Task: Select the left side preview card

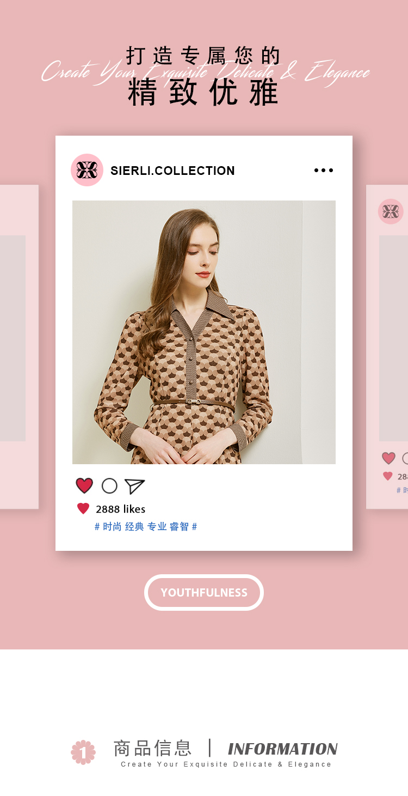Action: point(19,347)
